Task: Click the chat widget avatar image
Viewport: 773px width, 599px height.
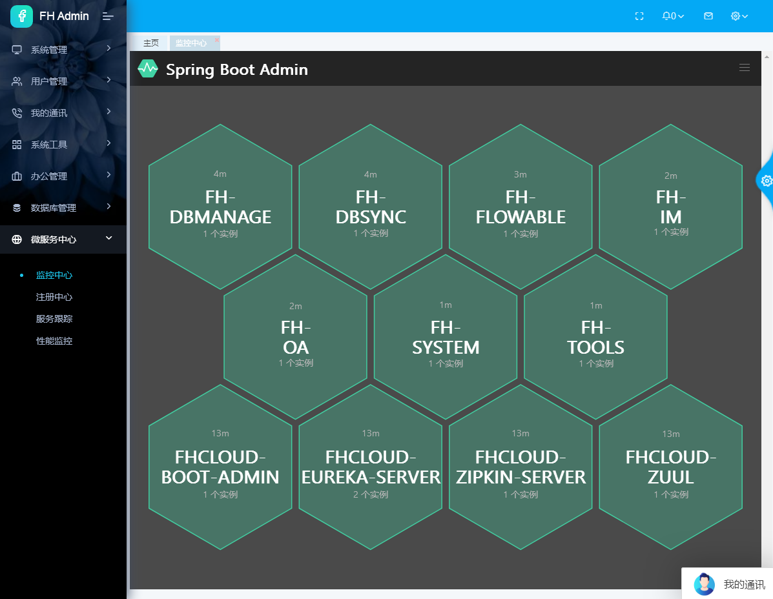Action: click(x=704, y=584)
